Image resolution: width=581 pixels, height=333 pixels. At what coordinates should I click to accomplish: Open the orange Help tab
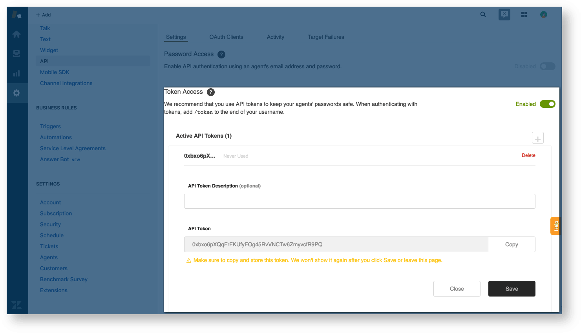555,226
